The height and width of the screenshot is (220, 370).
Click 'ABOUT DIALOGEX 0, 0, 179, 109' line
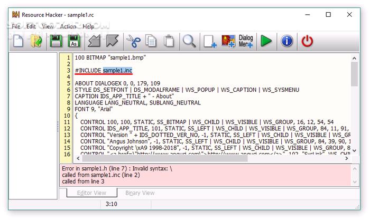[x=117, y=83]
